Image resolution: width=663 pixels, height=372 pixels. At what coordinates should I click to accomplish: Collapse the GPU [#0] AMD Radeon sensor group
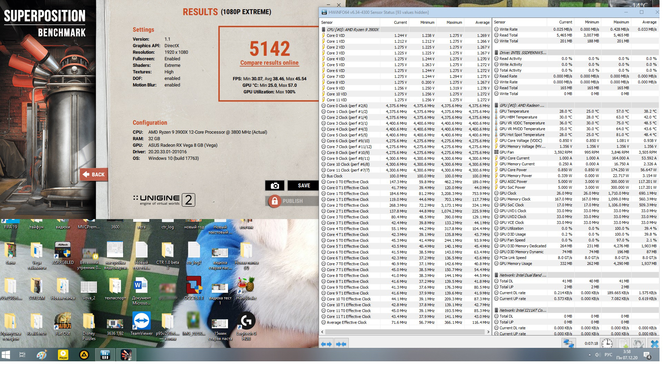pyautogui.click(x=521, y=105)
